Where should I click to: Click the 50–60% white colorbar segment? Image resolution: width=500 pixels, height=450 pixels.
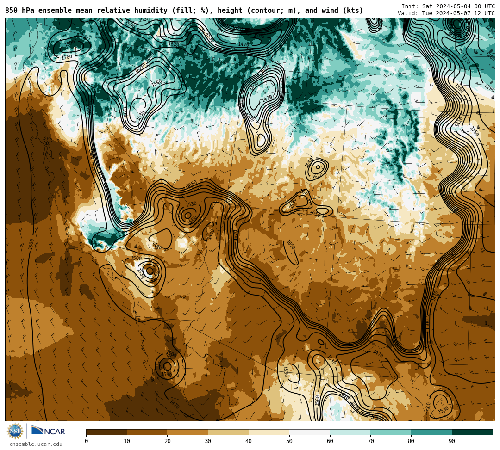310,432
